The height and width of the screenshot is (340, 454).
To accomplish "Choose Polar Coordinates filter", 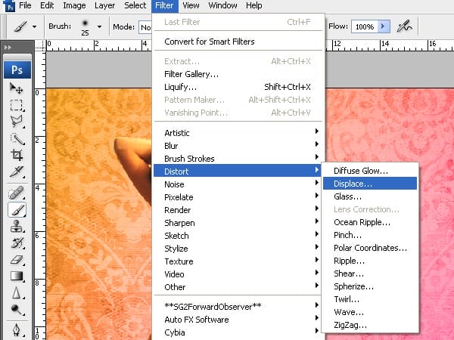I will pyautogui.click(x=370, y=248).
